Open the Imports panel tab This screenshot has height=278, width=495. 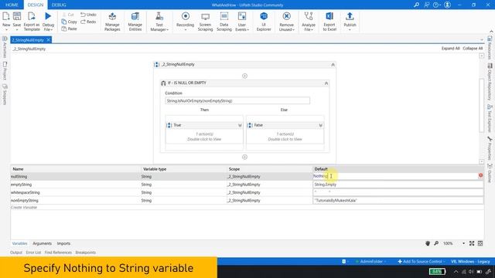(x=63, y=243)
